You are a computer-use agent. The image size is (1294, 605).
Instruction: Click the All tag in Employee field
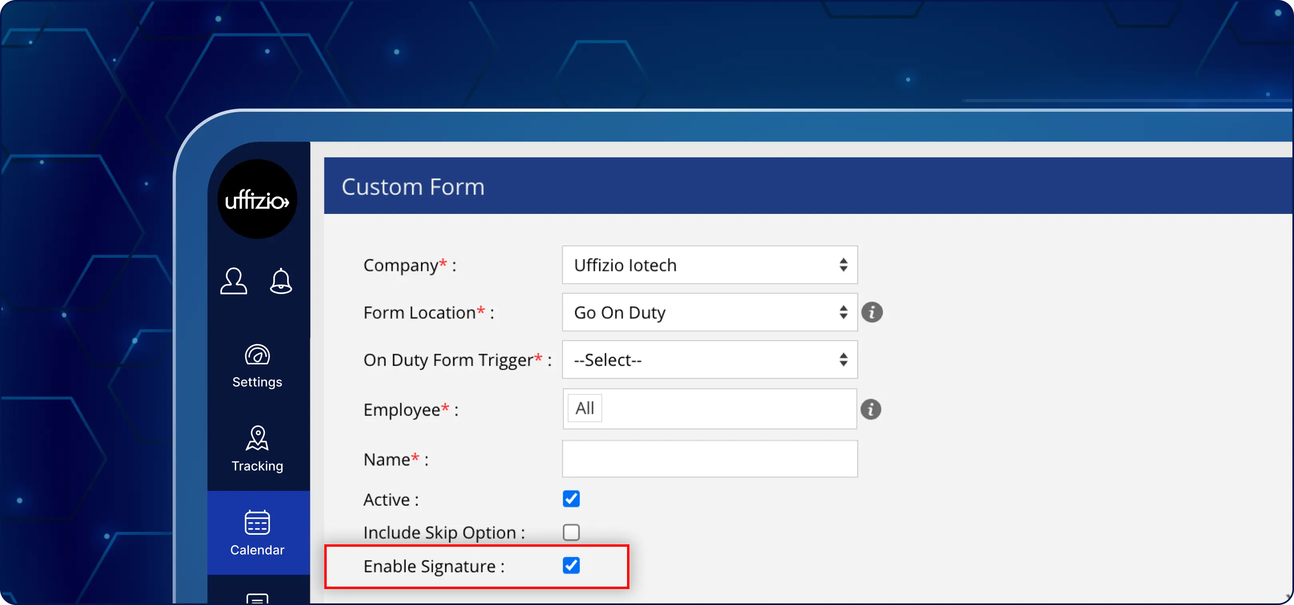point(585,408)
